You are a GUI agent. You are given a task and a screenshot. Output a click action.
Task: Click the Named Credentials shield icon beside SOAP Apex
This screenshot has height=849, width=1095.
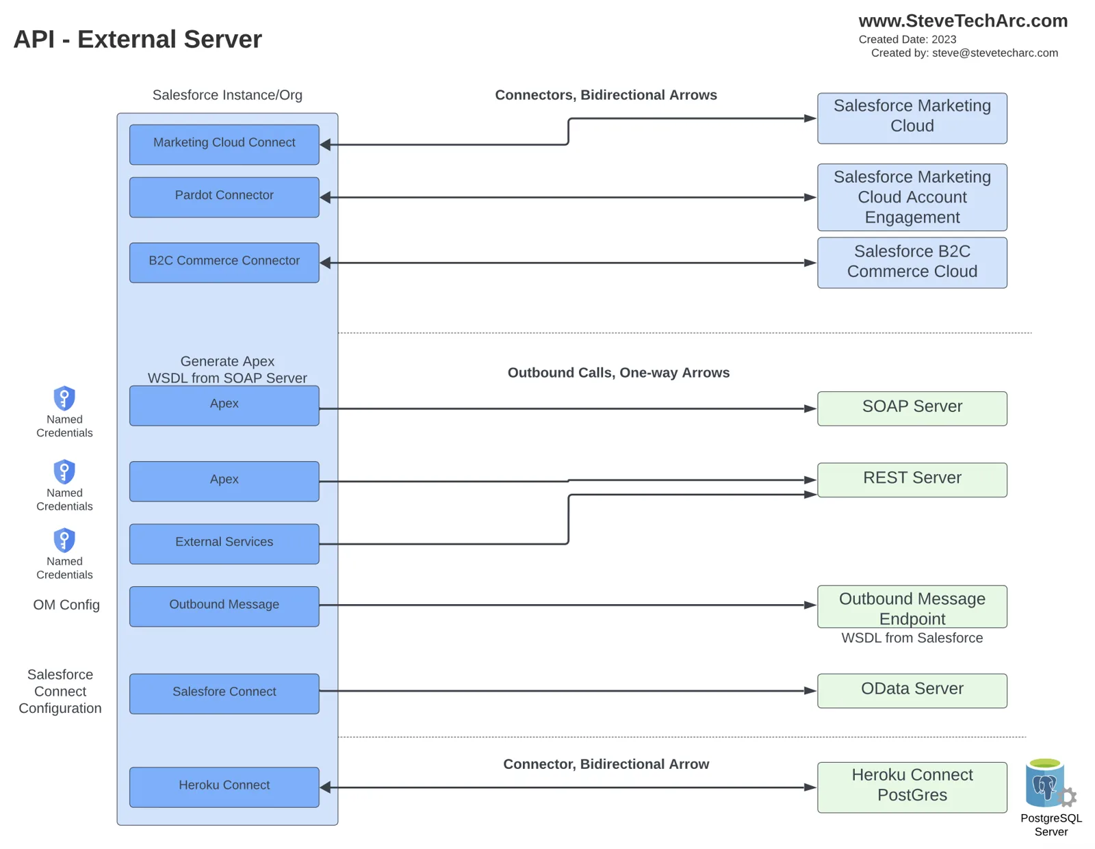[x=64, y=398]
